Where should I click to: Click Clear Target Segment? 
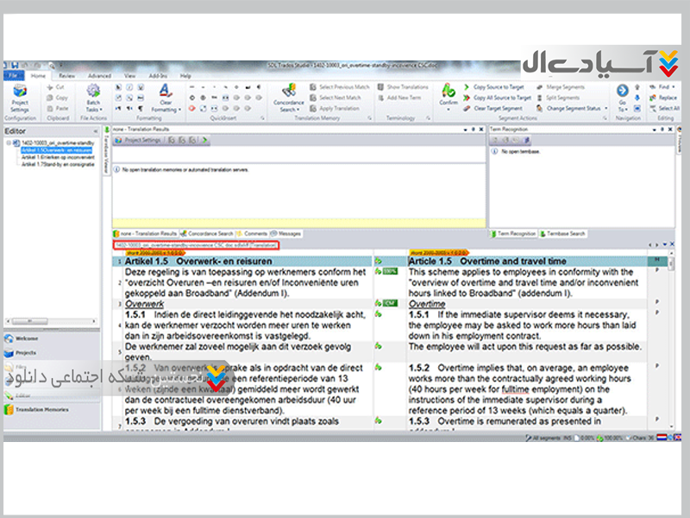click(498, 108)
